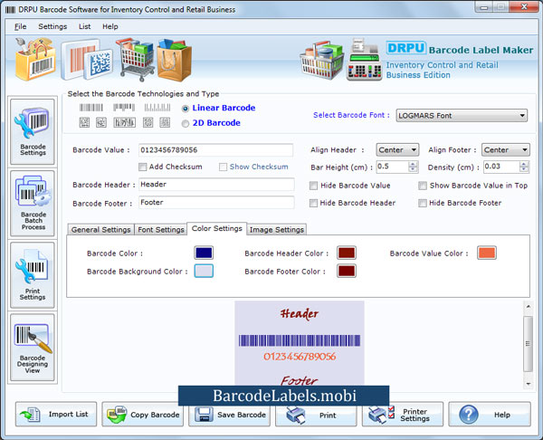Click the Barcode Header input field
The width and height of the screenshot is (543, 440).
tap(216, 185)
